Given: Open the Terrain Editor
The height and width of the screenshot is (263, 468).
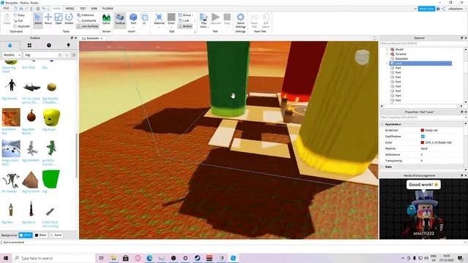Looking at the screenshot, I should (106, 19).
